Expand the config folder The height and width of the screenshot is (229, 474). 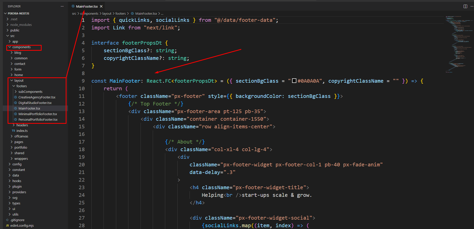point(10,164)
